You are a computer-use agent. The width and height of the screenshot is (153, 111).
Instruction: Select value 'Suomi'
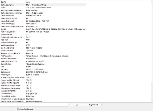coord(28,67)
